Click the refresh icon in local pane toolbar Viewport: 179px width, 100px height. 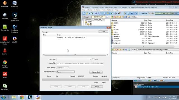[x=129, y=50]
